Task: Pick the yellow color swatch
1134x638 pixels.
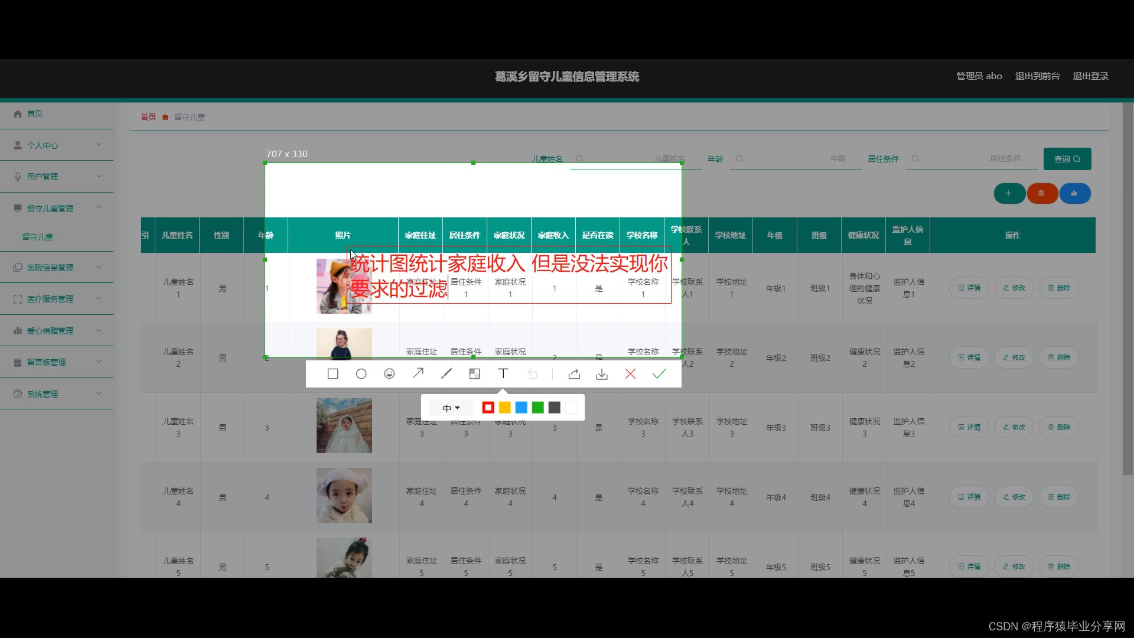Action: coord(504,408)
